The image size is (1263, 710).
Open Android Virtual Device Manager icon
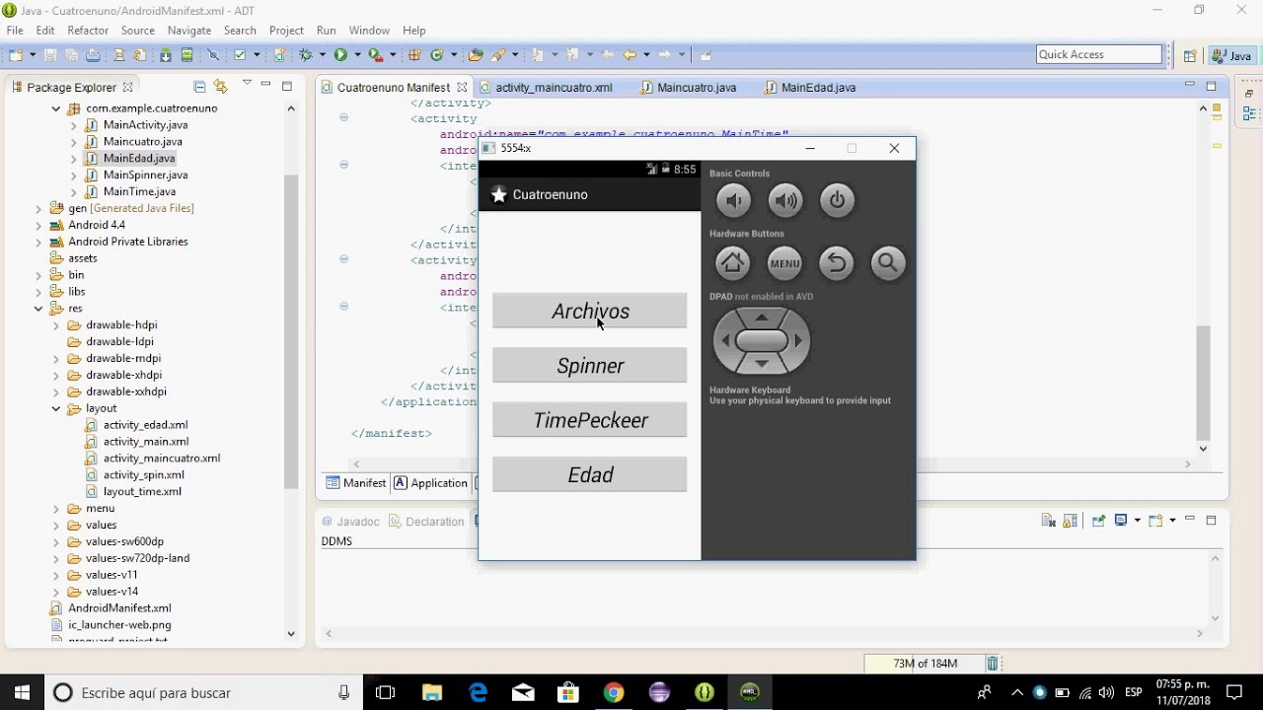(186, 55)
